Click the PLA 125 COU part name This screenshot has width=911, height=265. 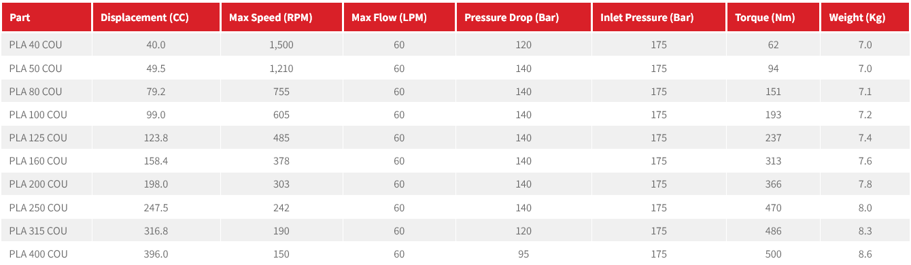(x=38, y=138)
